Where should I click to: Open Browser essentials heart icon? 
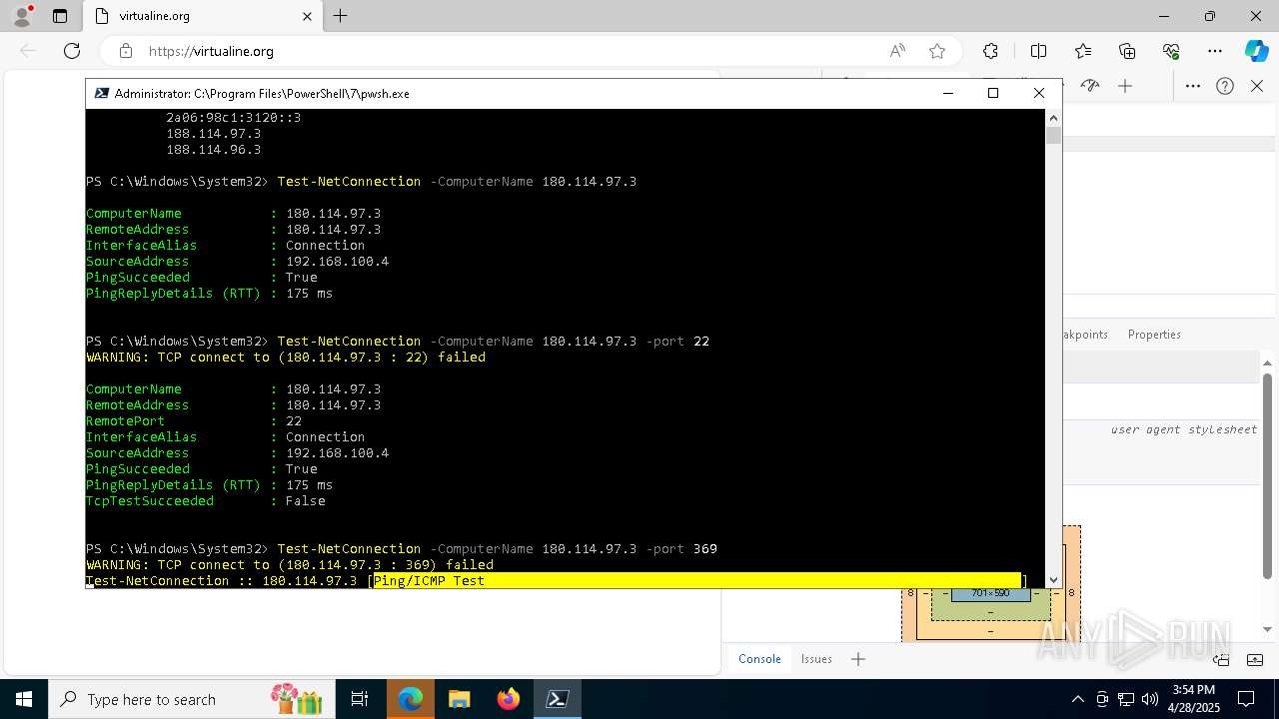coord(1171,51)
